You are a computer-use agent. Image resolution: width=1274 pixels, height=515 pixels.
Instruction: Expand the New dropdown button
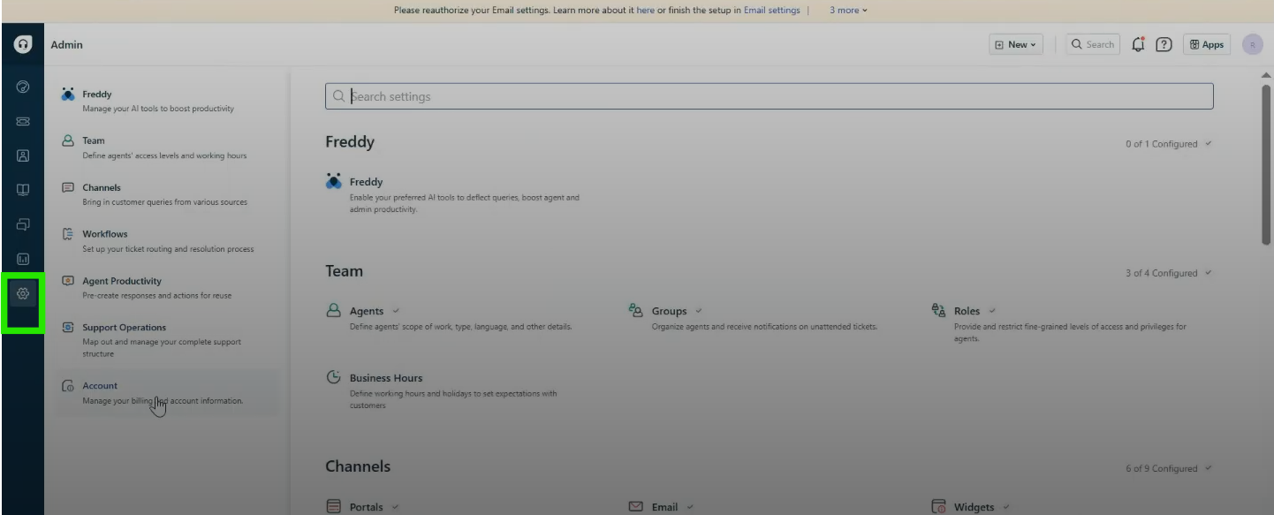tap(1016, 45)
